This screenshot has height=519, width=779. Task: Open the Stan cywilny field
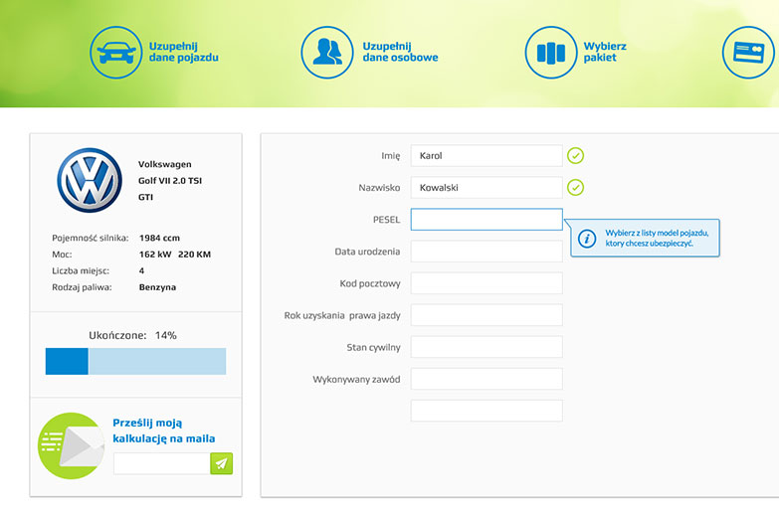487,347
